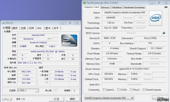Click the Close button in GPU-Z
This screenshot has height=102, width=170.
pos(160,98)
